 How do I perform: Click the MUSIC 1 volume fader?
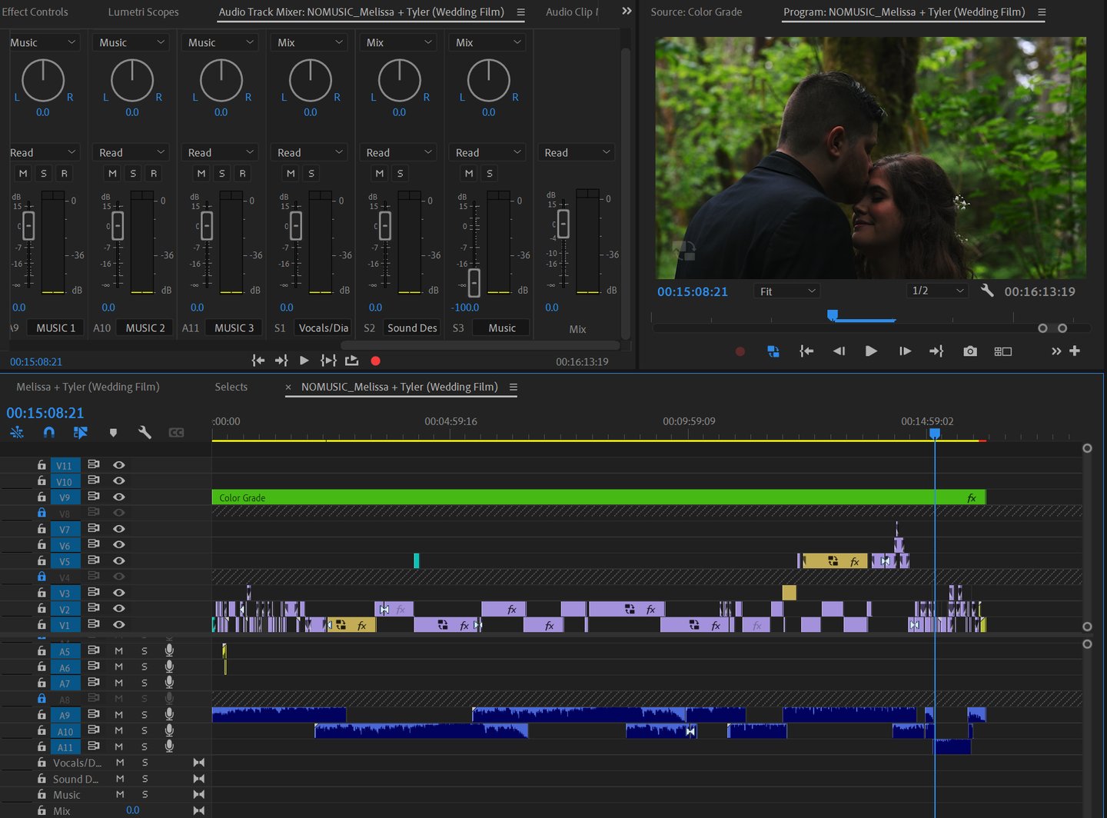[x=28, y=225]
